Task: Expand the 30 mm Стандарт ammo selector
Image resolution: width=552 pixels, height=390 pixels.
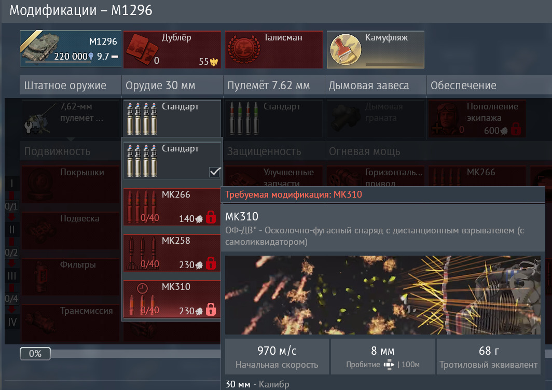Action: point(172,118)
